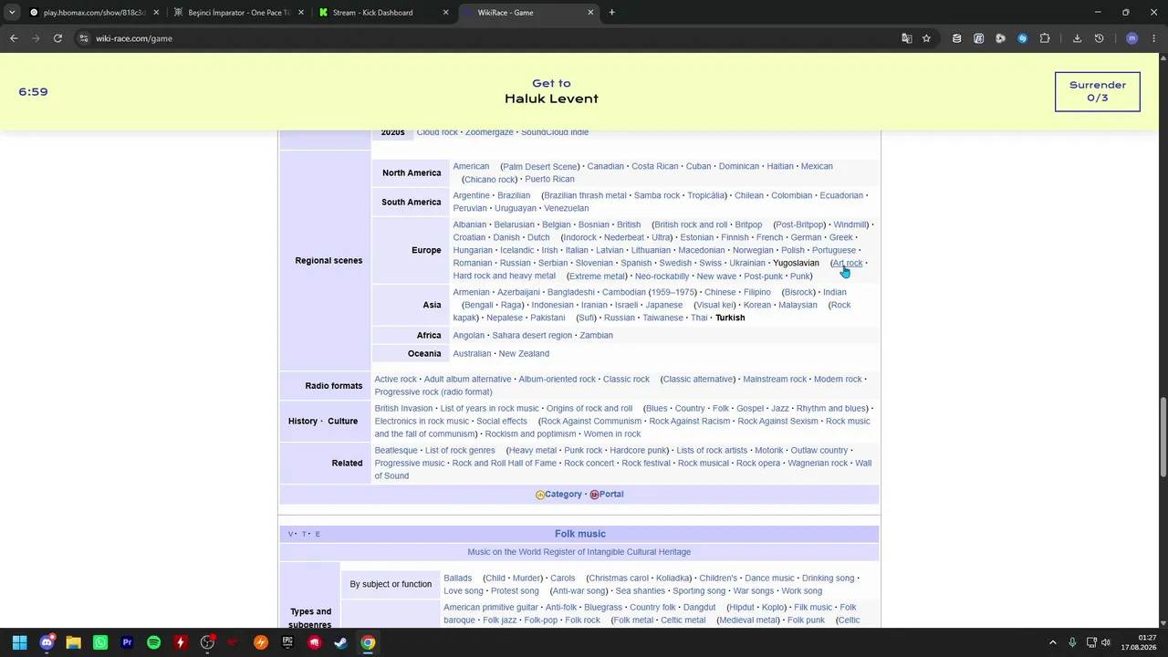
Task: Bookmark this page with the star icon
Action: [926, 38]
